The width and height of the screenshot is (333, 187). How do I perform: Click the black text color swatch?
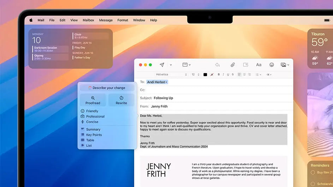[x=205, y=75]
